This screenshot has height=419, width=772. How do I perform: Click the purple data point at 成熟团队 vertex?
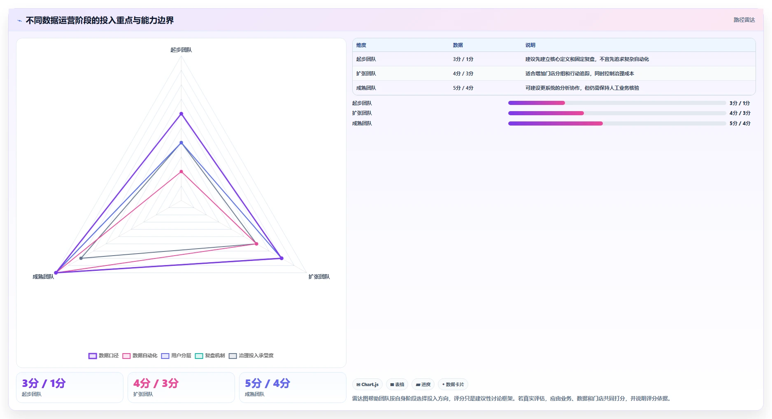[56, 272]
